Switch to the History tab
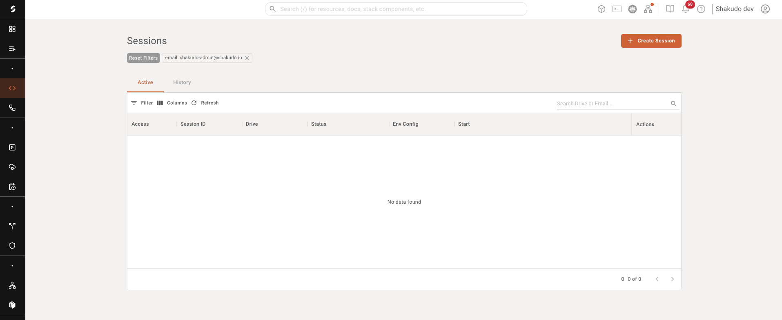The image size is (782, 320). tap(182, 82)
